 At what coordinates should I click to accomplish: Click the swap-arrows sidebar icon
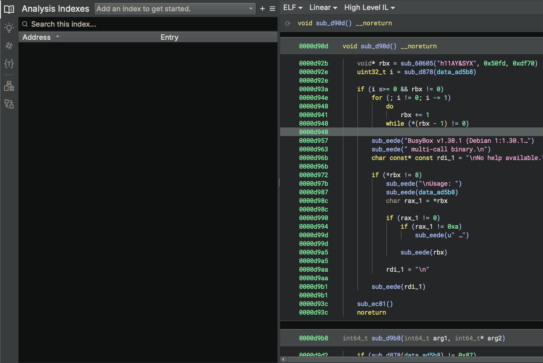(x=9, y=104)
